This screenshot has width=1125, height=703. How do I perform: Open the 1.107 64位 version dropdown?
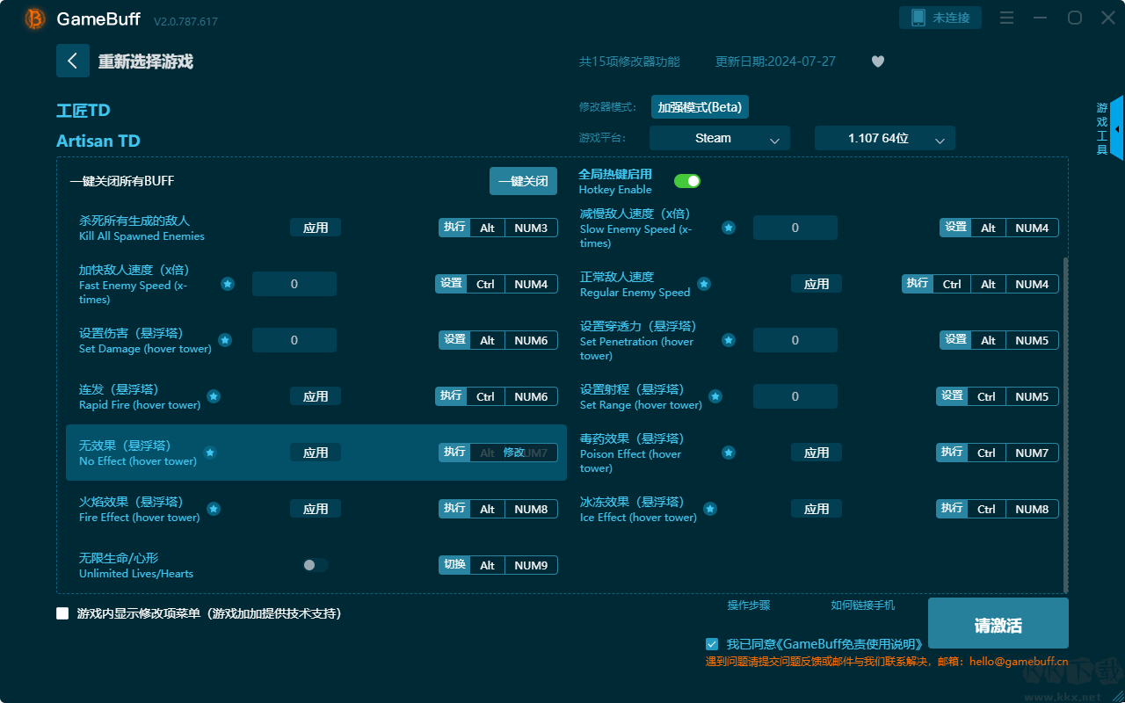coord(884,139)
